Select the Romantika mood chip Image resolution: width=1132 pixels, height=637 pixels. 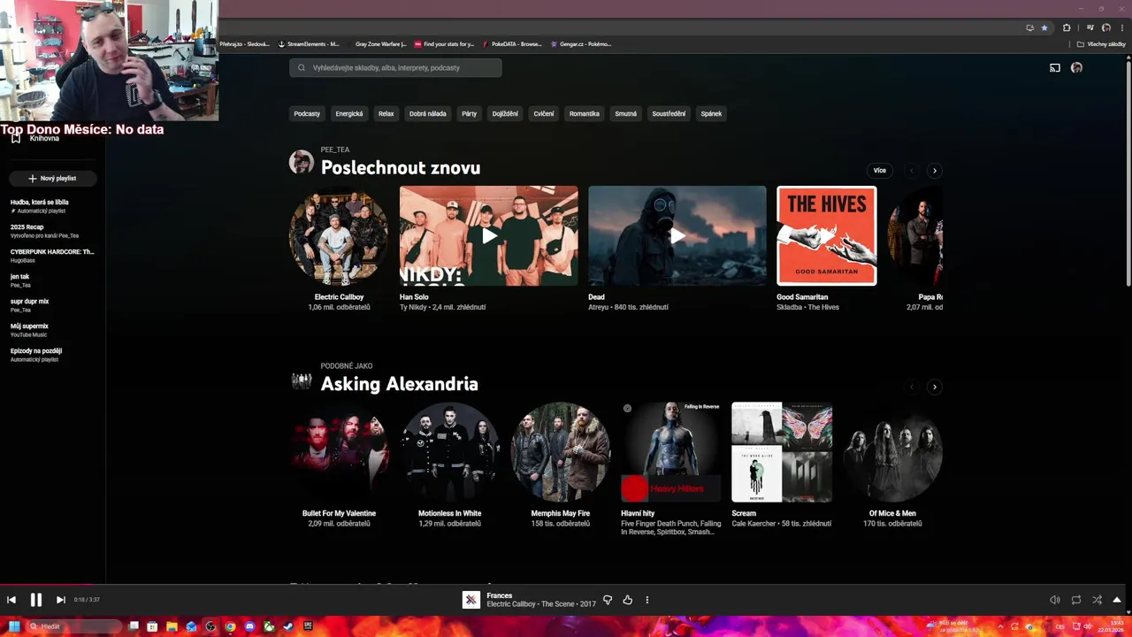(585, 113)
